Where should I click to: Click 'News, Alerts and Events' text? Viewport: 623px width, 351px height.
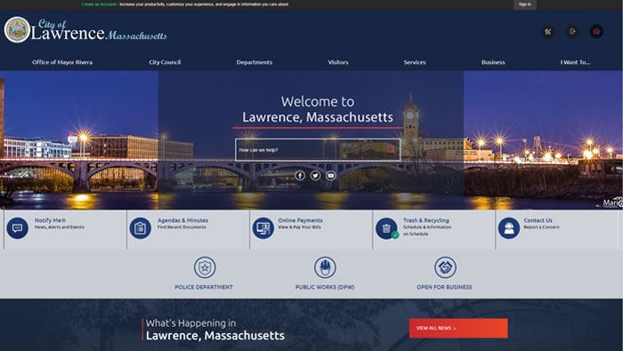60,227
